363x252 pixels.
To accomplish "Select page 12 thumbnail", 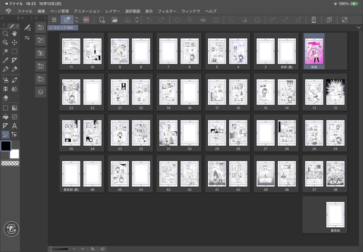I will point(335,92).
